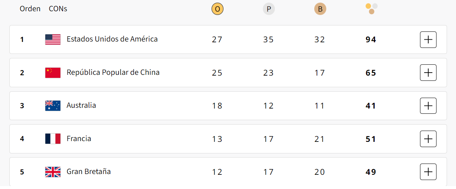The width and height of the screenshot is (456, 189).
Task: Click Australia's total medal count 41
Action: pyautogui.click(x=370, y=106)
